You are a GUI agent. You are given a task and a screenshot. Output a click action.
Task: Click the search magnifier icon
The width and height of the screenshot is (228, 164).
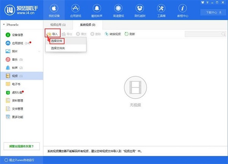(x=223, y=34)
